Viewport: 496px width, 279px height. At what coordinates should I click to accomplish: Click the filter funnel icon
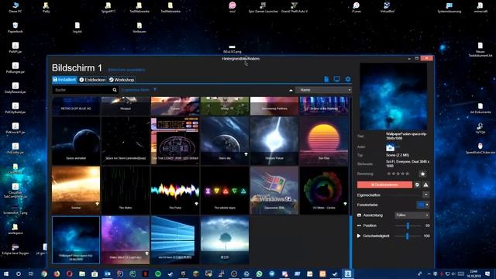(x=155, y=90)
